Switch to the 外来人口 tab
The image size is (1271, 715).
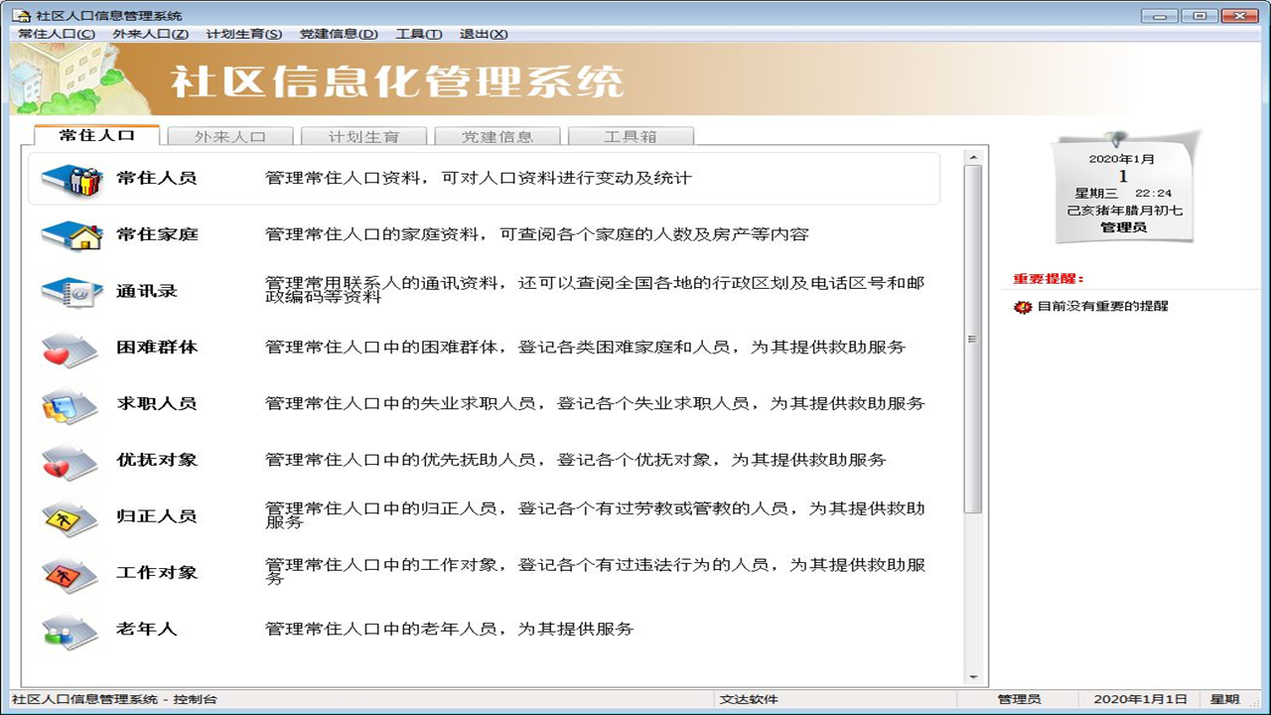(231, 137)
